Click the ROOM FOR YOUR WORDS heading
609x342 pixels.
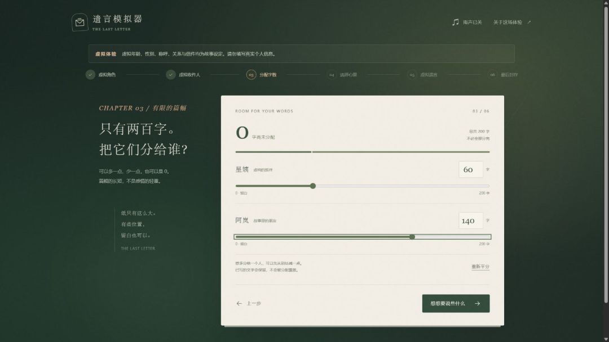point(264,111)
